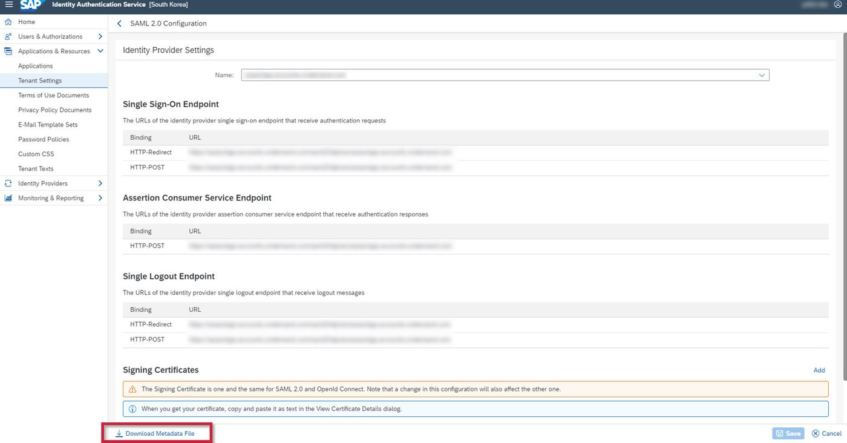Click the information circle icon
The height and width of the screenshot is (443, 847).
132,409
